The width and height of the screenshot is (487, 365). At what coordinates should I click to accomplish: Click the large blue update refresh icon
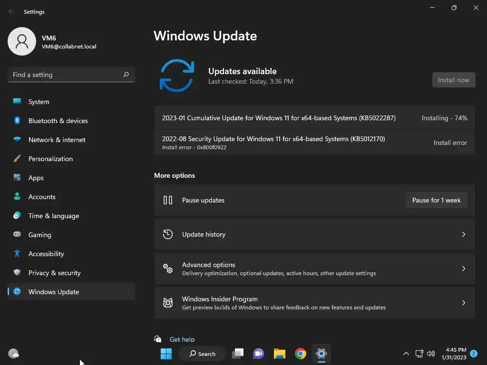pos(177,76)
